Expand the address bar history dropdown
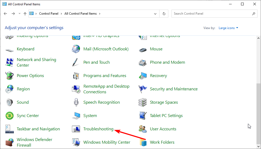The image size is (261, 149). (156, 14)
